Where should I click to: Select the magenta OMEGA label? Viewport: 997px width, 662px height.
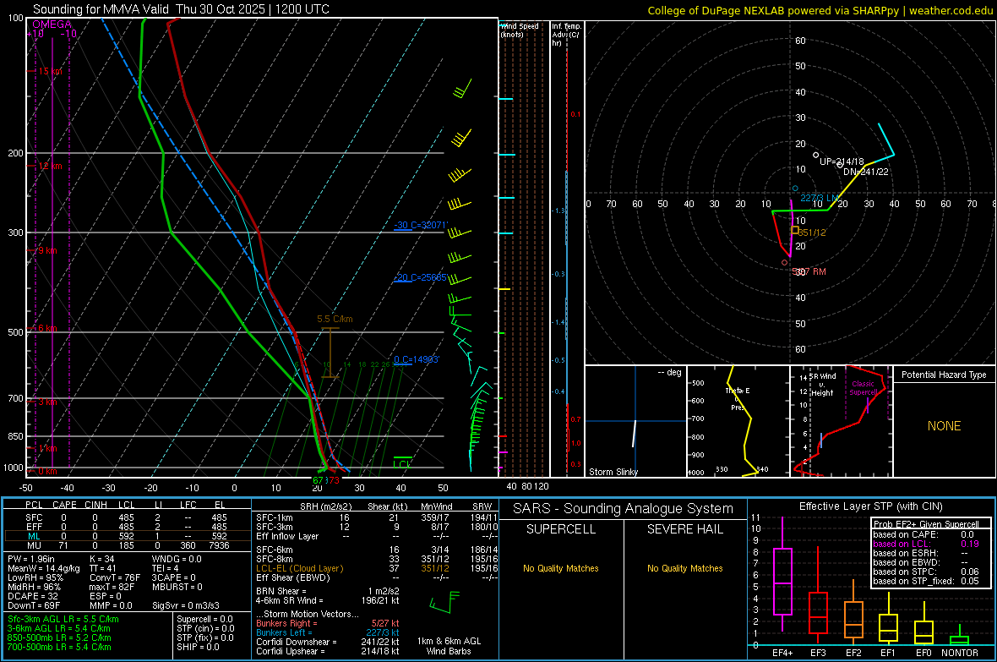[52, 25]
